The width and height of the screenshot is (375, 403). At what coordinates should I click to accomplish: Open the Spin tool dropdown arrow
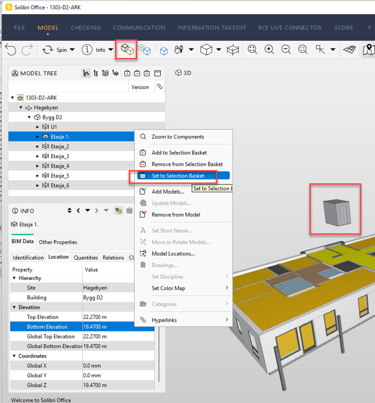point(72,50)
